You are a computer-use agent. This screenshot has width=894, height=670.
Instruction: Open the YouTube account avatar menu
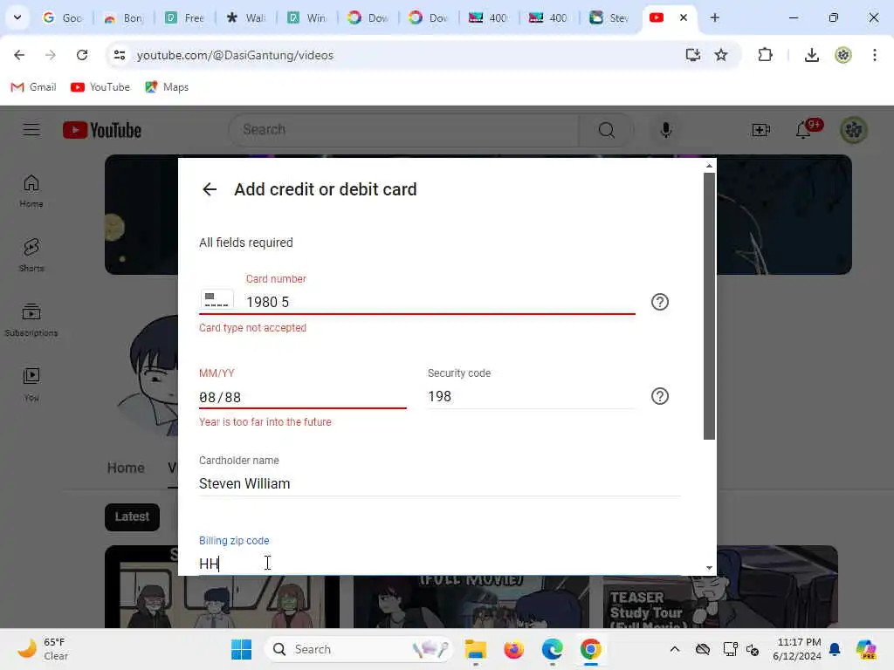point(854,130)
